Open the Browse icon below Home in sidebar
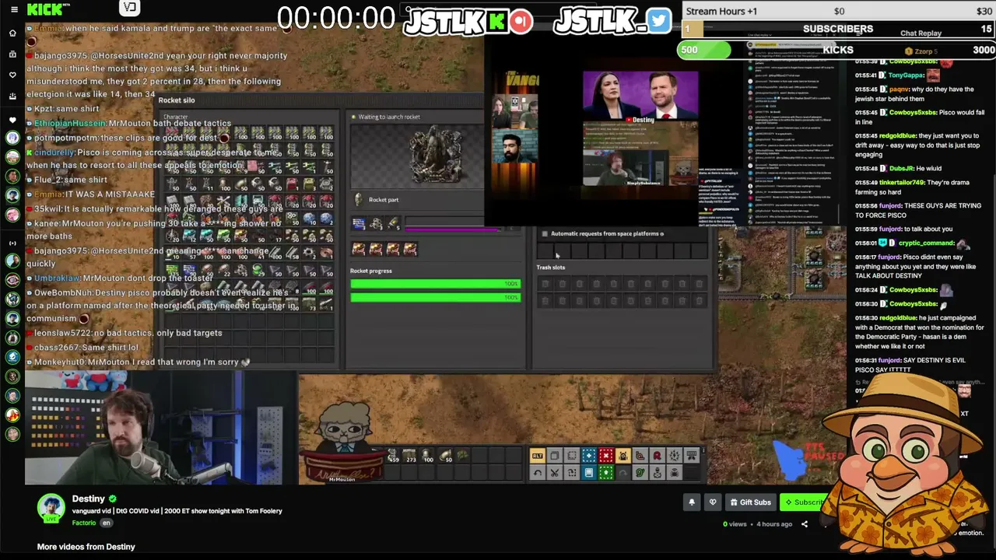 coord(12,54)
